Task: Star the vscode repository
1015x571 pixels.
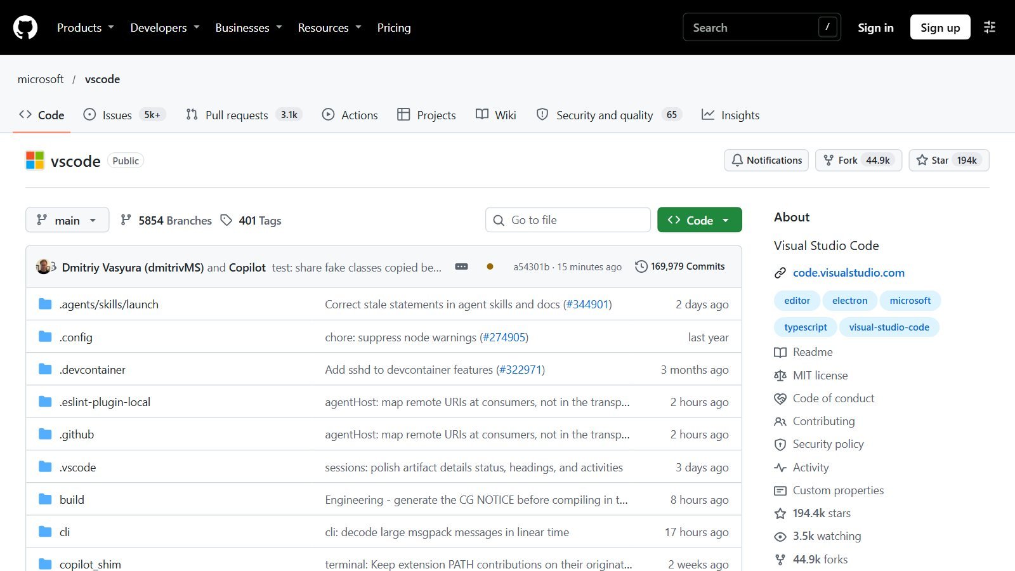Action: [x=949, y=160]
